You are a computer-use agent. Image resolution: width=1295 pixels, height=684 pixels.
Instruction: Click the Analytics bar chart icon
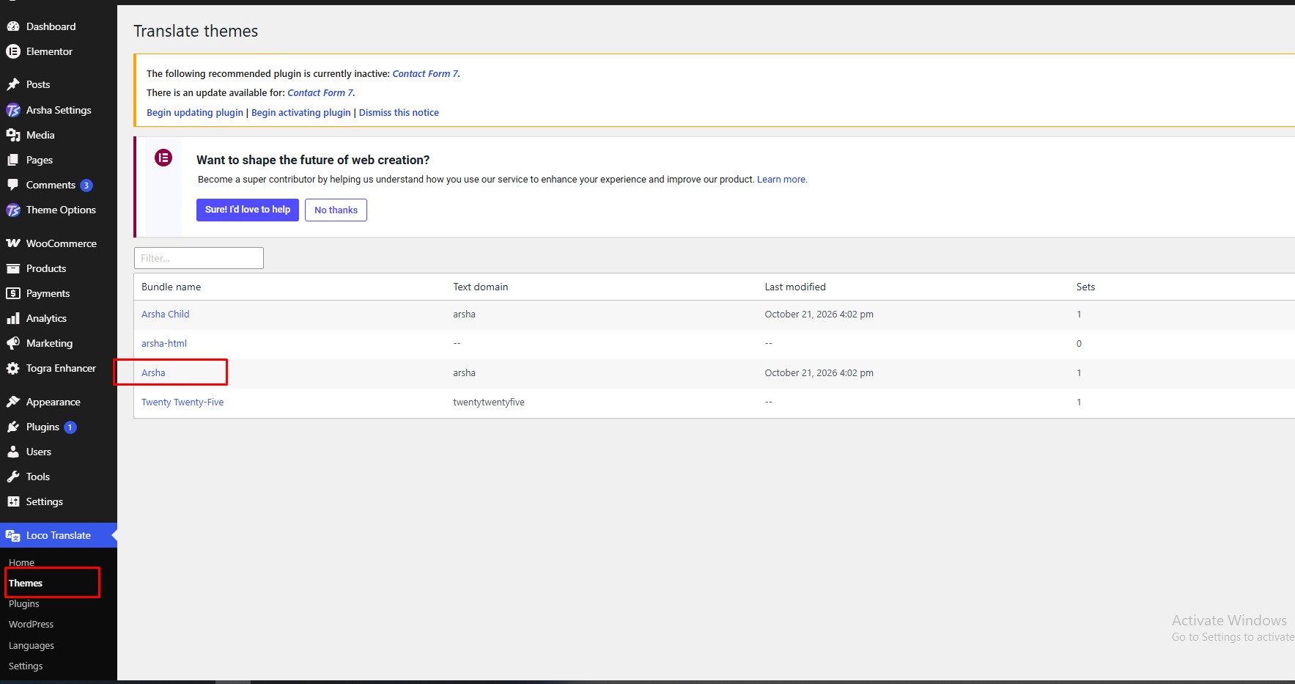coord(12,318)
